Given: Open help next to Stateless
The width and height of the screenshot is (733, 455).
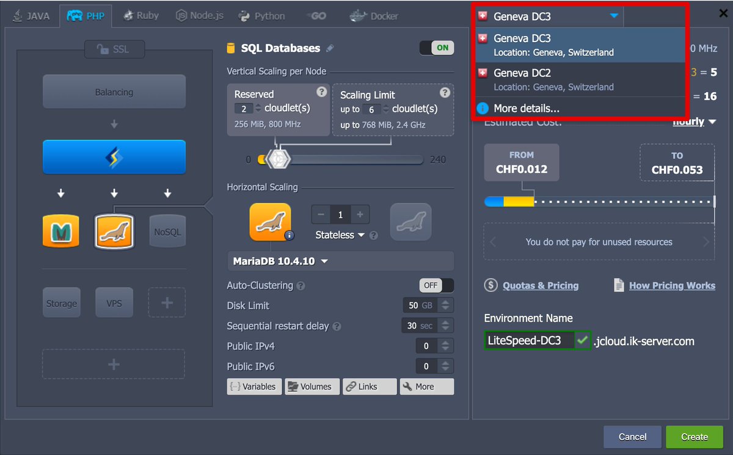Looking at the screenshot, I should [x=374, y=235].
